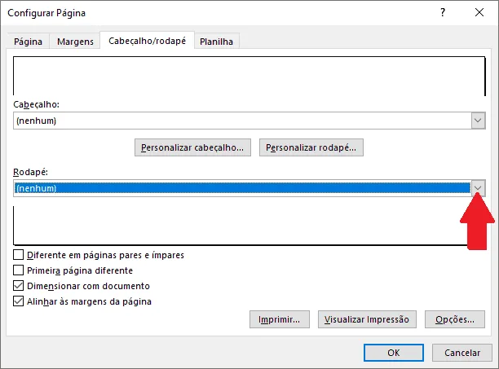Viewport: 499px width, 369px height.
Task: Click the help question mark icon
Action: [443, 13]
